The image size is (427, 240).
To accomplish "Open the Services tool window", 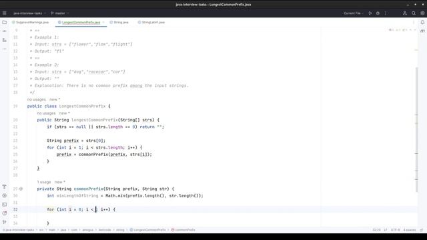I will [x=5, y=195].
